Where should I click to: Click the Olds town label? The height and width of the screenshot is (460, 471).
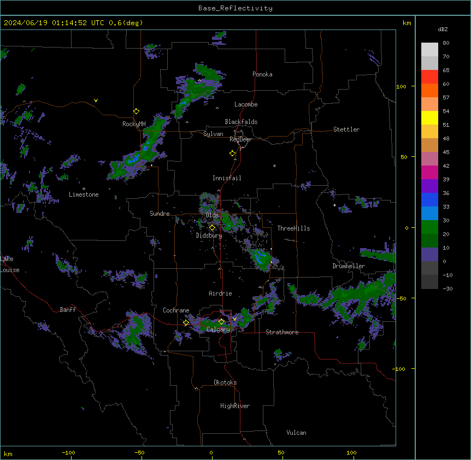tap(212, 215)
